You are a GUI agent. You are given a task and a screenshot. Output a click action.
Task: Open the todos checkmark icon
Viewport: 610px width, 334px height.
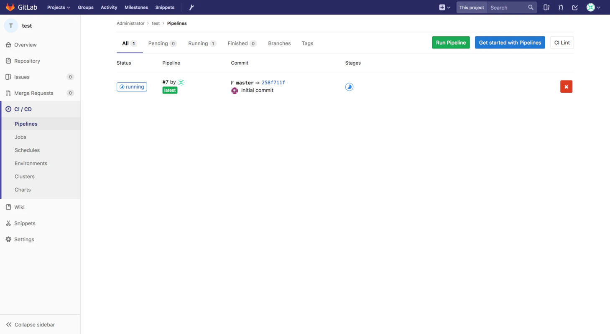pos(575,8)
